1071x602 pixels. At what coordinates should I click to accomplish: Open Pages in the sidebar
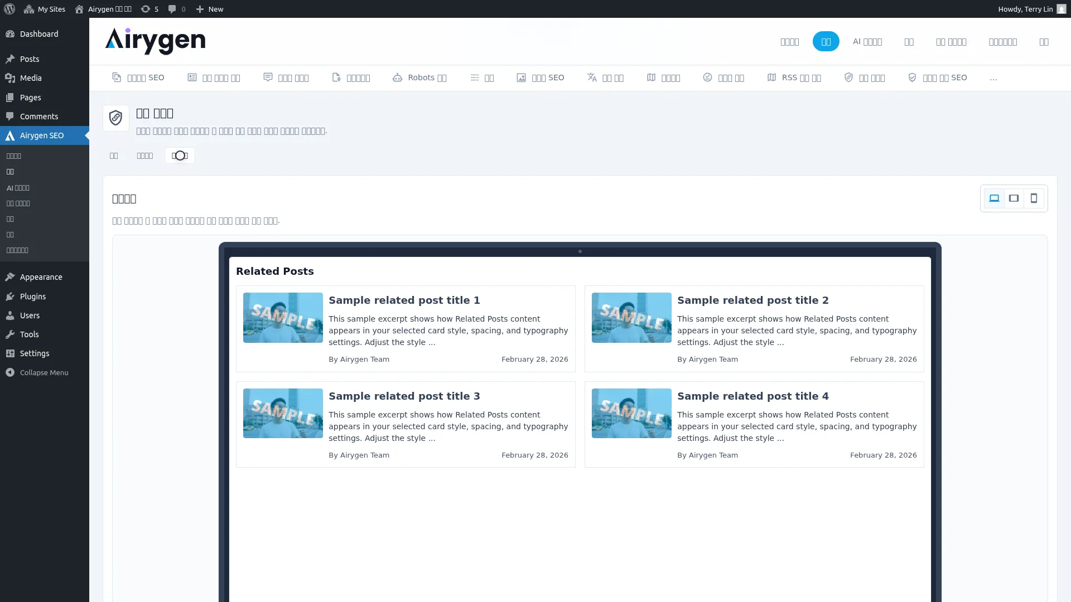tap(45, 98)
